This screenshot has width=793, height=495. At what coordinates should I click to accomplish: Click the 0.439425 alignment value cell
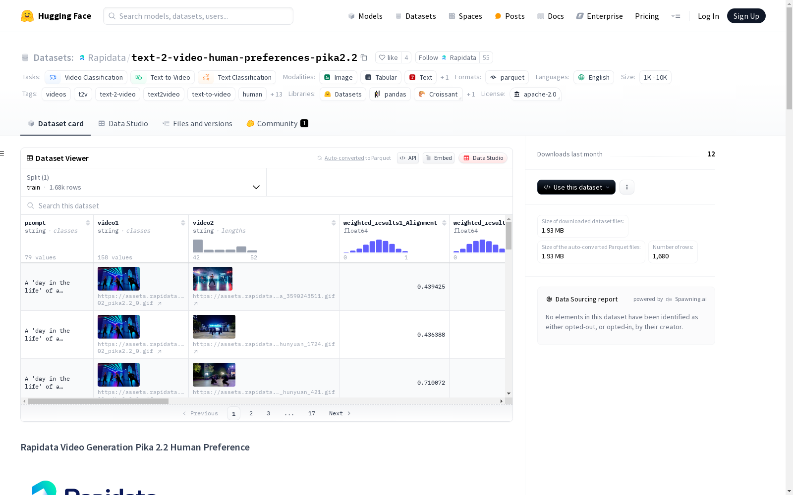pos(394,287)
